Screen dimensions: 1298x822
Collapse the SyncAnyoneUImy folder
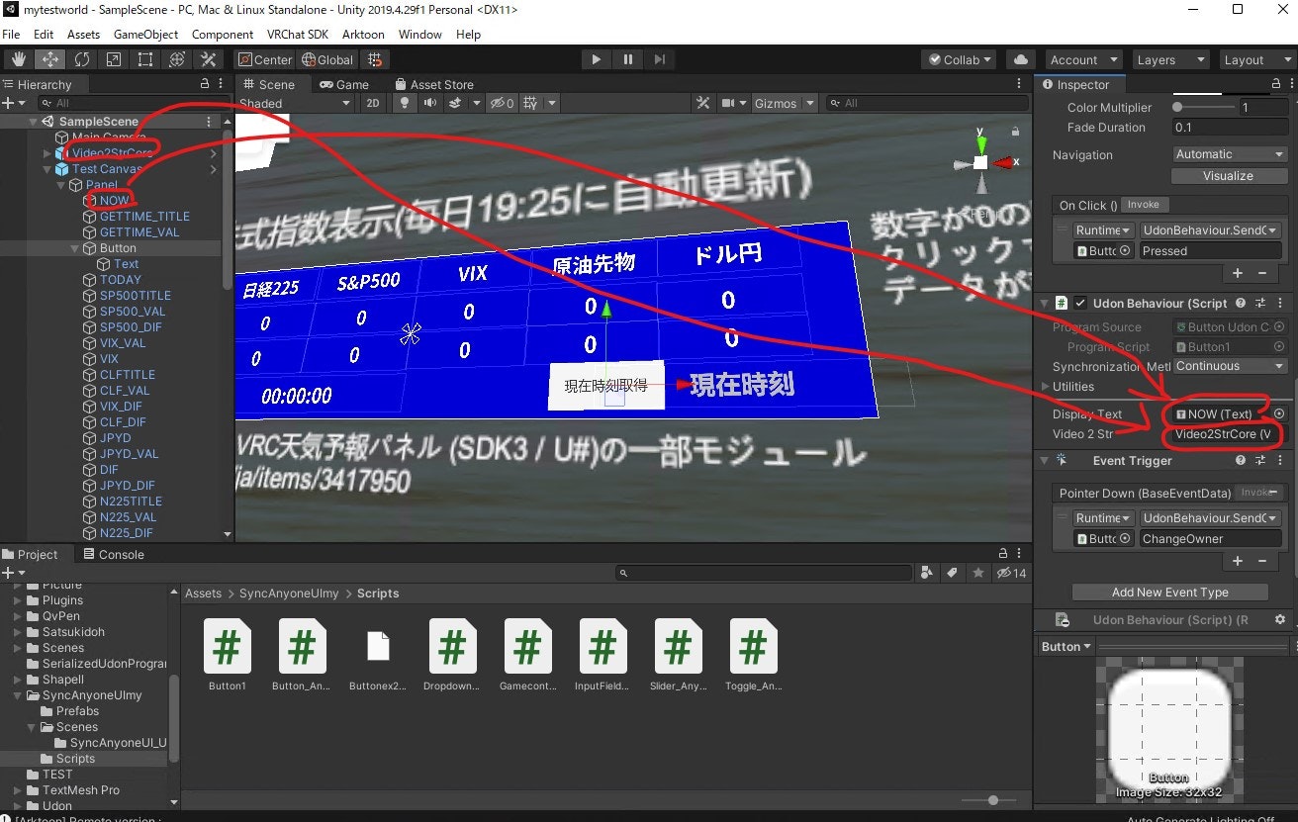pos(20,695)
